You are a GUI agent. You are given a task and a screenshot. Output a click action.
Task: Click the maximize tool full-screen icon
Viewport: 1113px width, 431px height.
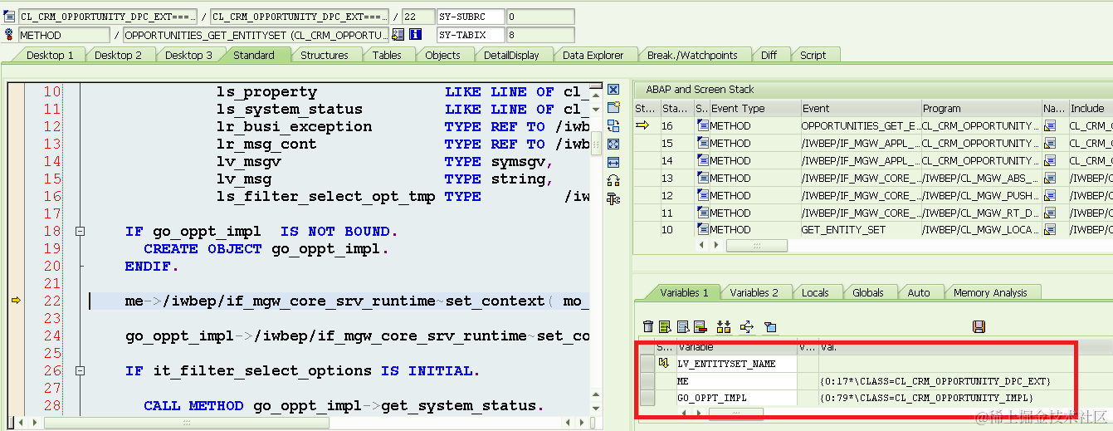[613, 144]
